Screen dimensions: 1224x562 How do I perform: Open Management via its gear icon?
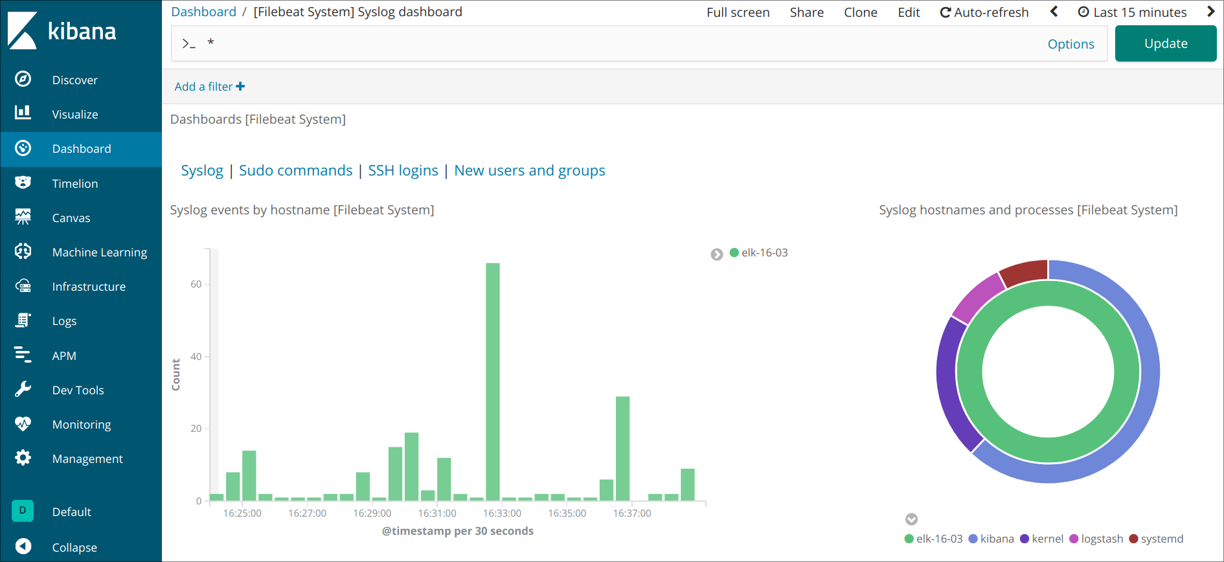pos(23,458)
